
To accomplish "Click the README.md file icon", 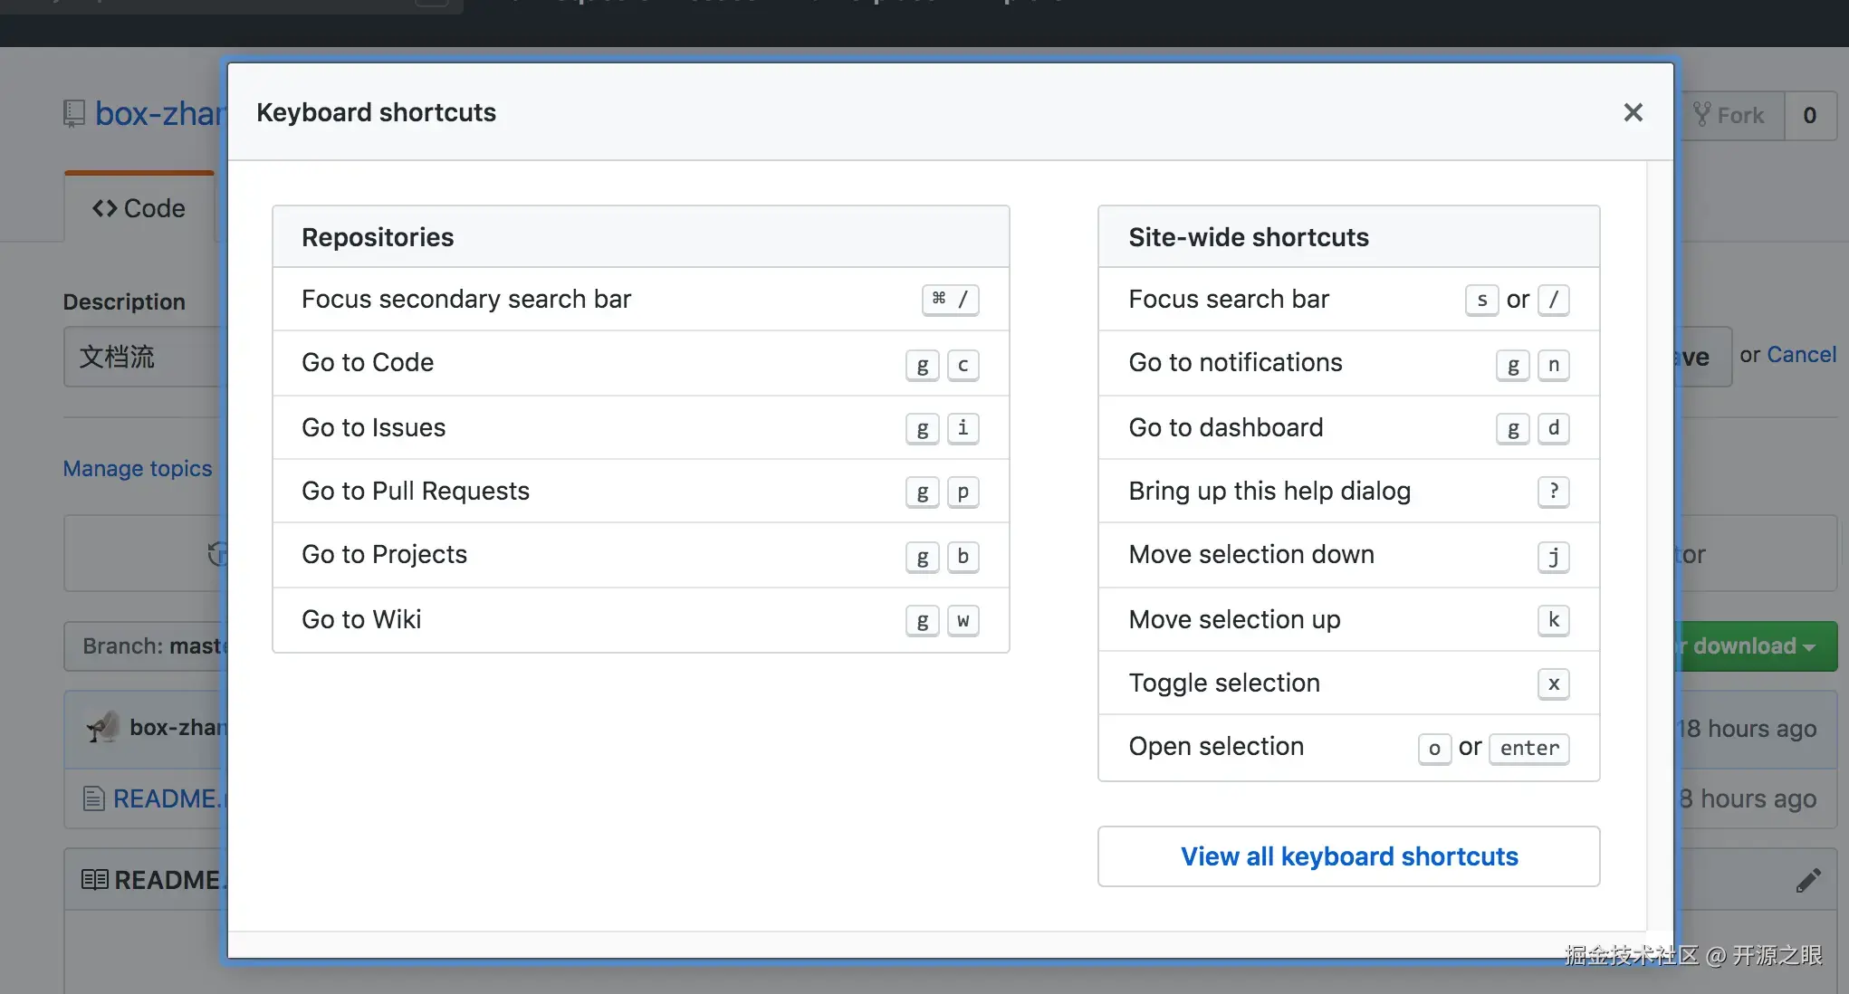I will (93, 798).
